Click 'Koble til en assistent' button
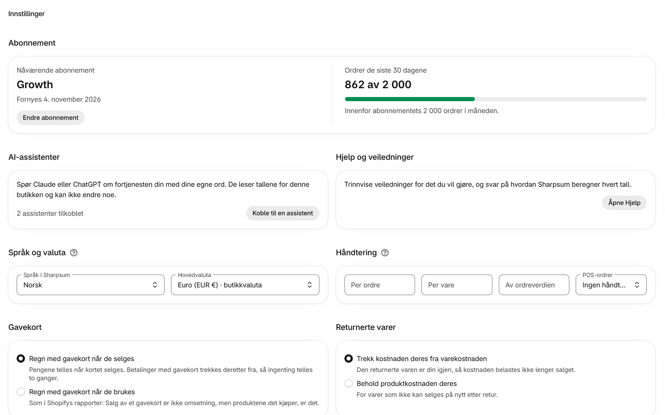The height and width of the screenshot is (415, 665). click(x=283, y=213)
